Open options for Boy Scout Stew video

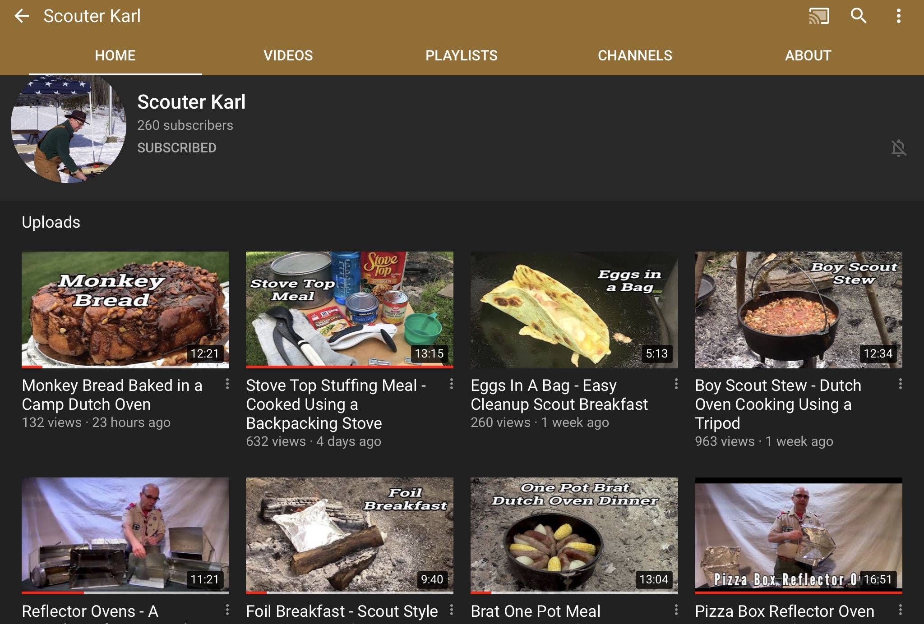900,384
